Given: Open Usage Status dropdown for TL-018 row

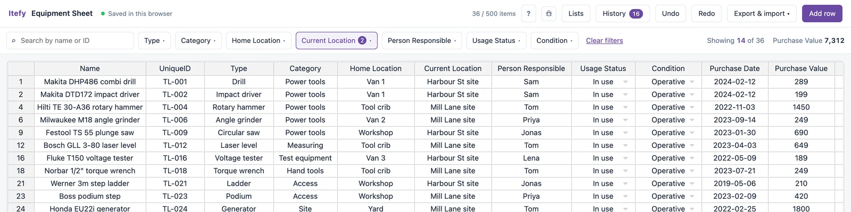Looking at the screenshot, I should click(x=625, y=171).
